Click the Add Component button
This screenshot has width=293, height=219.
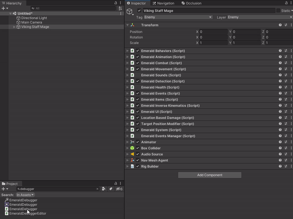209,175
